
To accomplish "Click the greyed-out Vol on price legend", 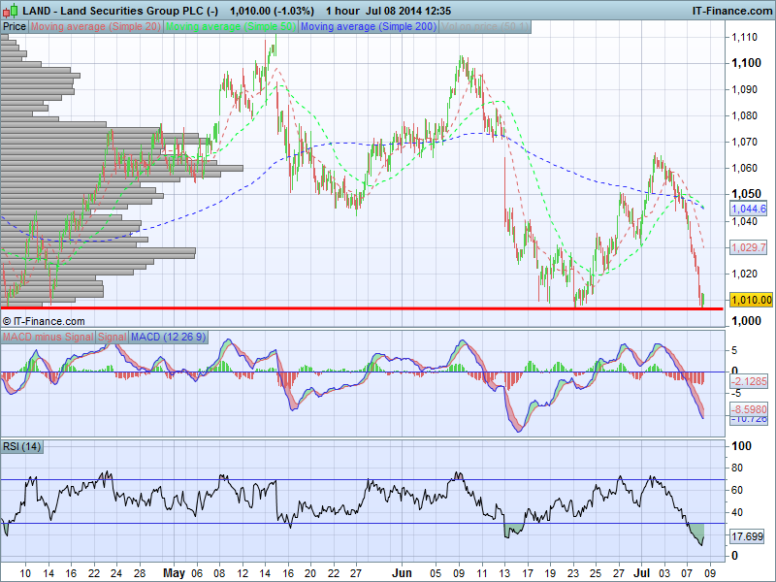I will click(484, 27).
